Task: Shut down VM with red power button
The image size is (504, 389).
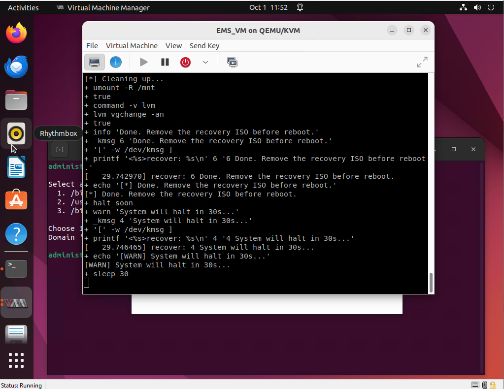Action: pos(185,62)
